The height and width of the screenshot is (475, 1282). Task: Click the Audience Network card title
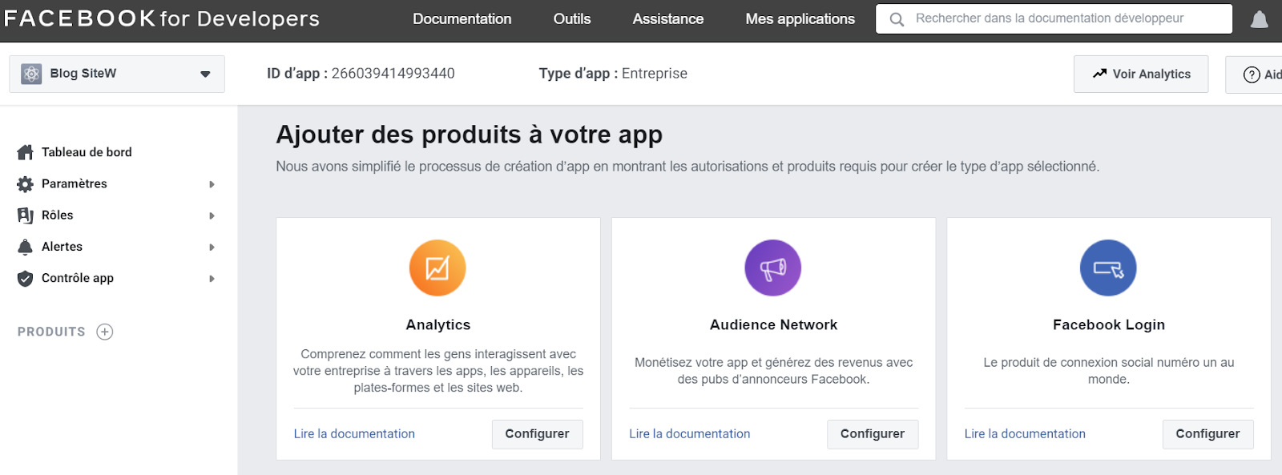(x=773, y=324)
